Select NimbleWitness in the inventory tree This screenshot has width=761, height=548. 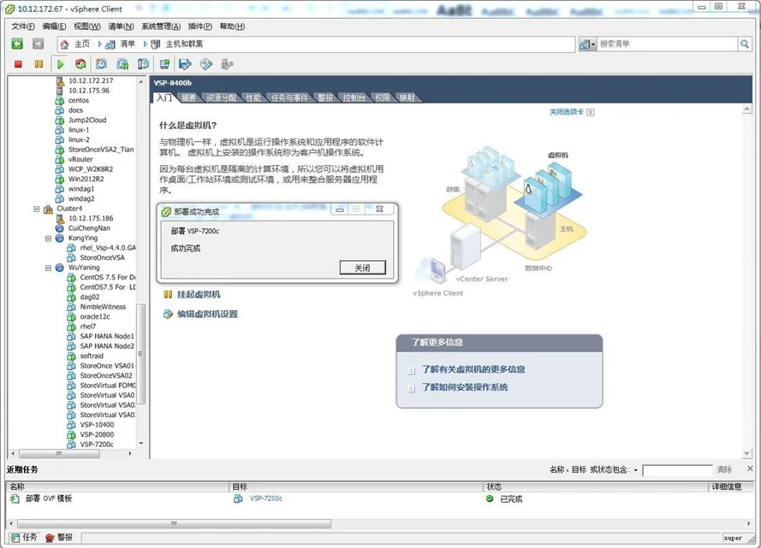pos(103,307)
